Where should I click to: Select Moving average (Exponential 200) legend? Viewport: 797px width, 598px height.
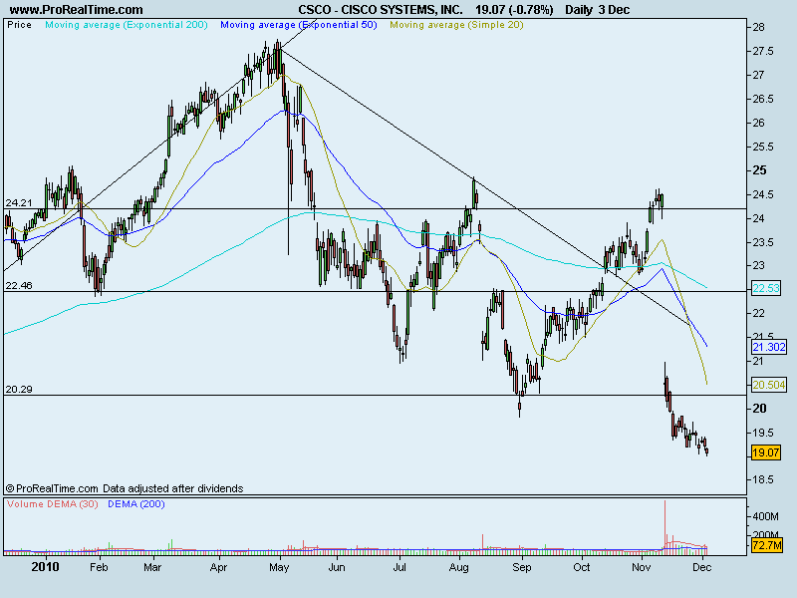[x=127, y=24]
